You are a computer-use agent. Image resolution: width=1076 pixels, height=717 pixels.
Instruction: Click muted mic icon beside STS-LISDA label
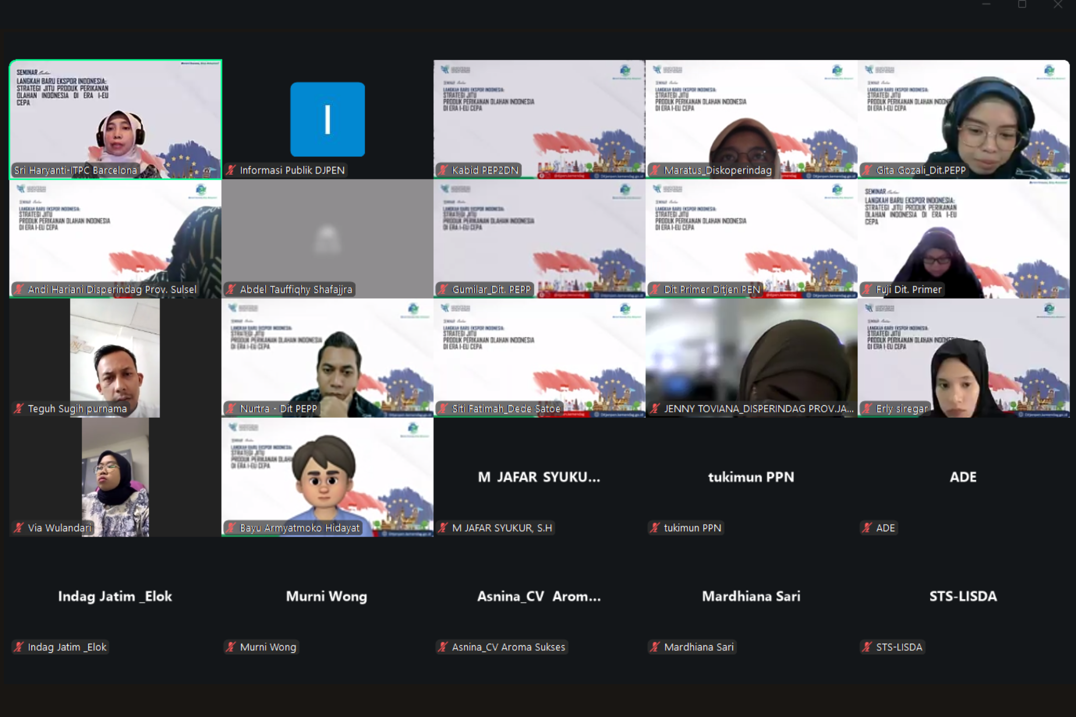click(867, 647)
